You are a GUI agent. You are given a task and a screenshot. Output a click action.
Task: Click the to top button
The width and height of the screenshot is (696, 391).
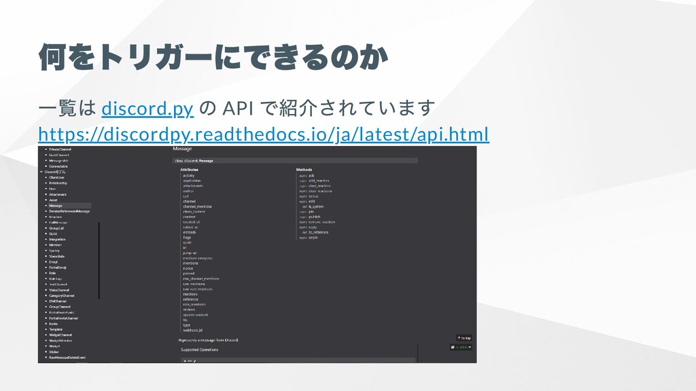point(464,338)
